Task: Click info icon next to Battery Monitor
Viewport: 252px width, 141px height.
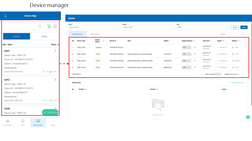Action: pyautogui.click(x=194, y=41)
